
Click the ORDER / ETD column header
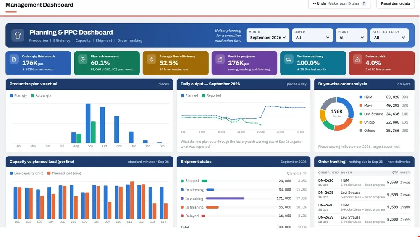328,173
